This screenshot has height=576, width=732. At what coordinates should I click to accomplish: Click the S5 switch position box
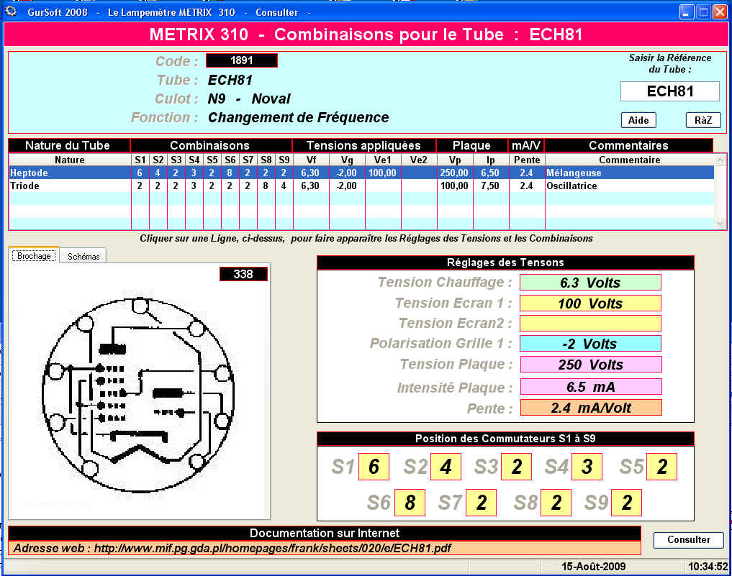coord(661,467)
